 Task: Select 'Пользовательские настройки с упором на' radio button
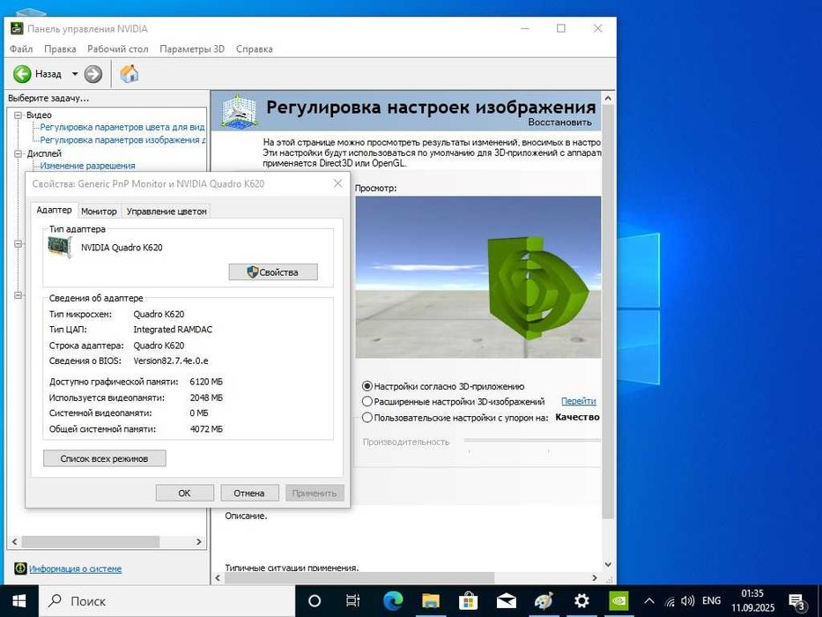point(367,418)
